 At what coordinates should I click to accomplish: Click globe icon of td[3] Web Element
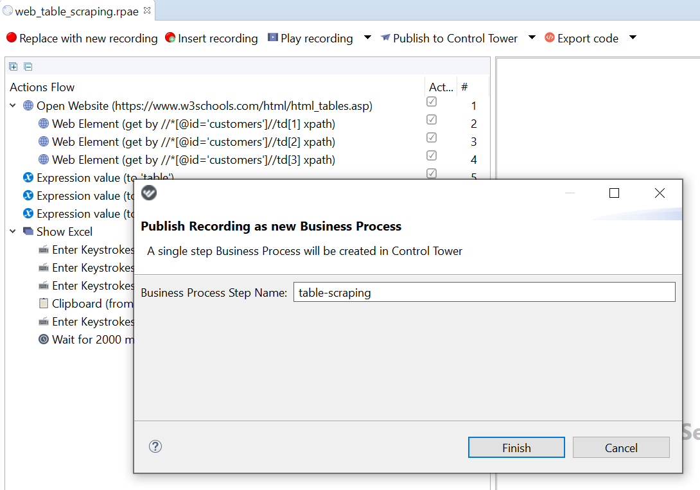pos(44,159)
